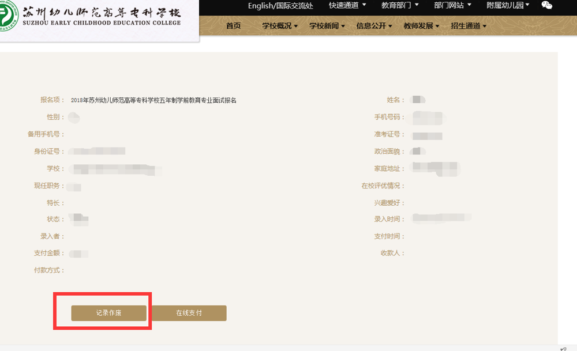This screenshot has height=351, width=577.
Task: Click the 记录作废 button
Action: coord(108,313)
